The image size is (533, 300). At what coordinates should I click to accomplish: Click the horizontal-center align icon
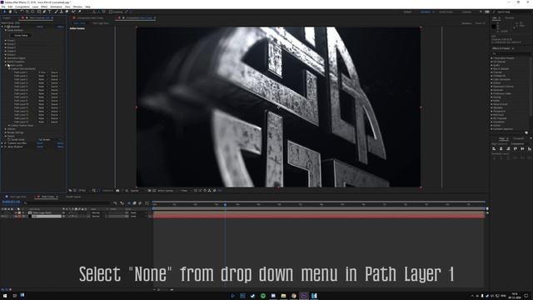pyautogui.click(x=501, y=148)
